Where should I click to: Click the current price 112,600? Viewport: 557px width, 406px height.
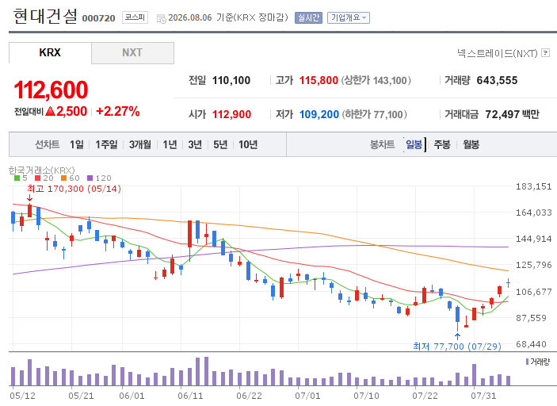51,90
